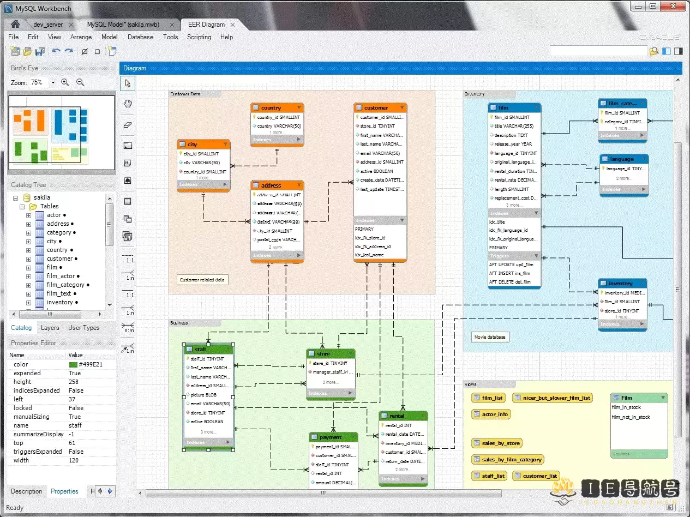The image size is (690, 517).
Task: Select the image placement tool
Action: (x=128, y=180)
